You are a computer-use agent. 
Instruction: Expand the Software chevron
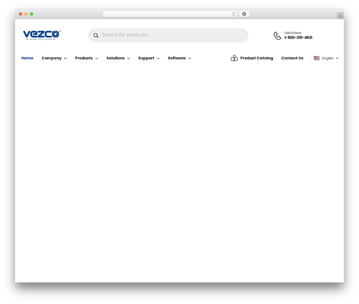[190, 58]
